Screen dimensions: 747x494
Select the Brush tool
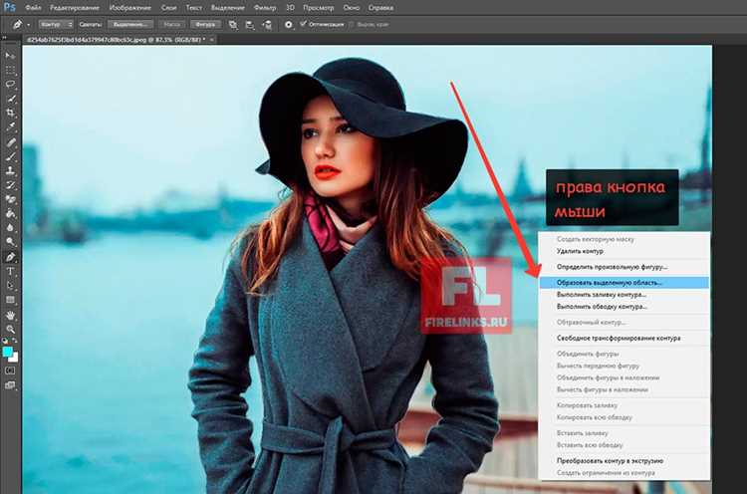10,156
